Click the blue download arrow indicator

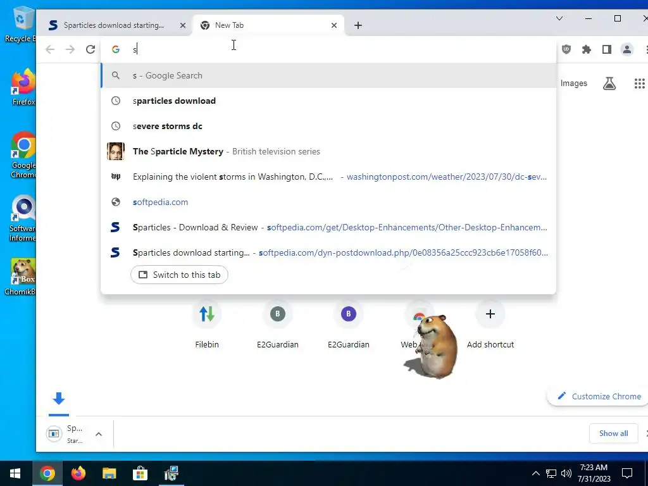coord(59,399)
